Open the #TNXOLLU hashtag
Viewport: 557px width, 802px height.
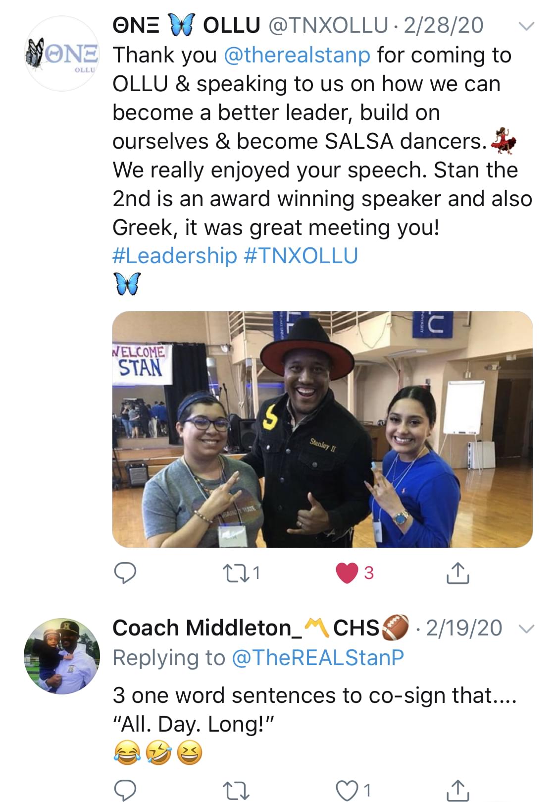pos(301,256)
